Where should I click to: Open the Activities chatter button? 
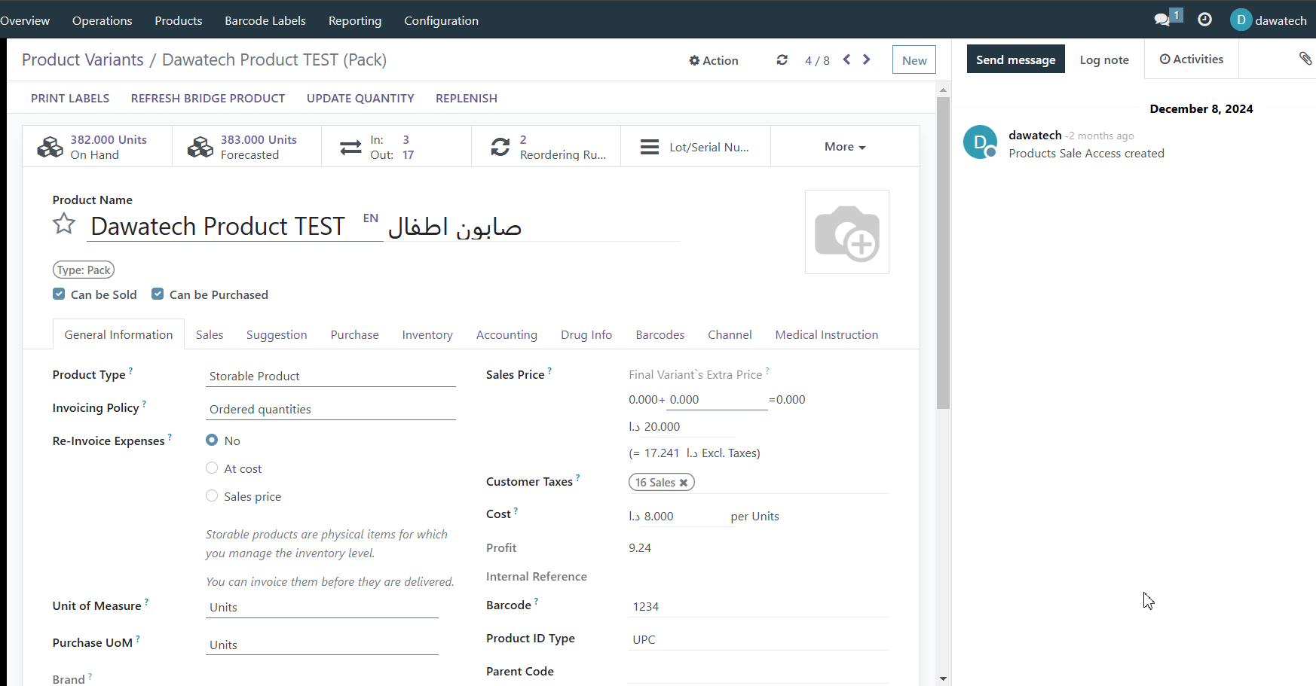tap(1192, 59)
